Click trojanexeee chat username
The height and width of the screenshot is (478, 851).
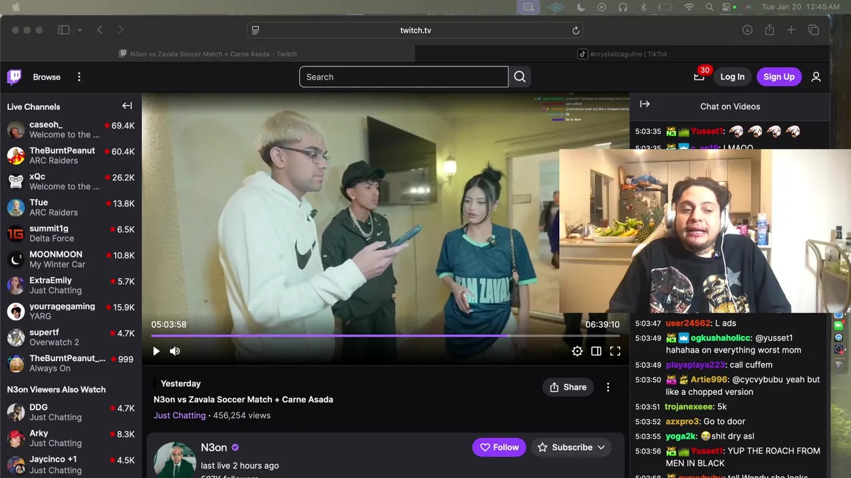click(689, 406)
